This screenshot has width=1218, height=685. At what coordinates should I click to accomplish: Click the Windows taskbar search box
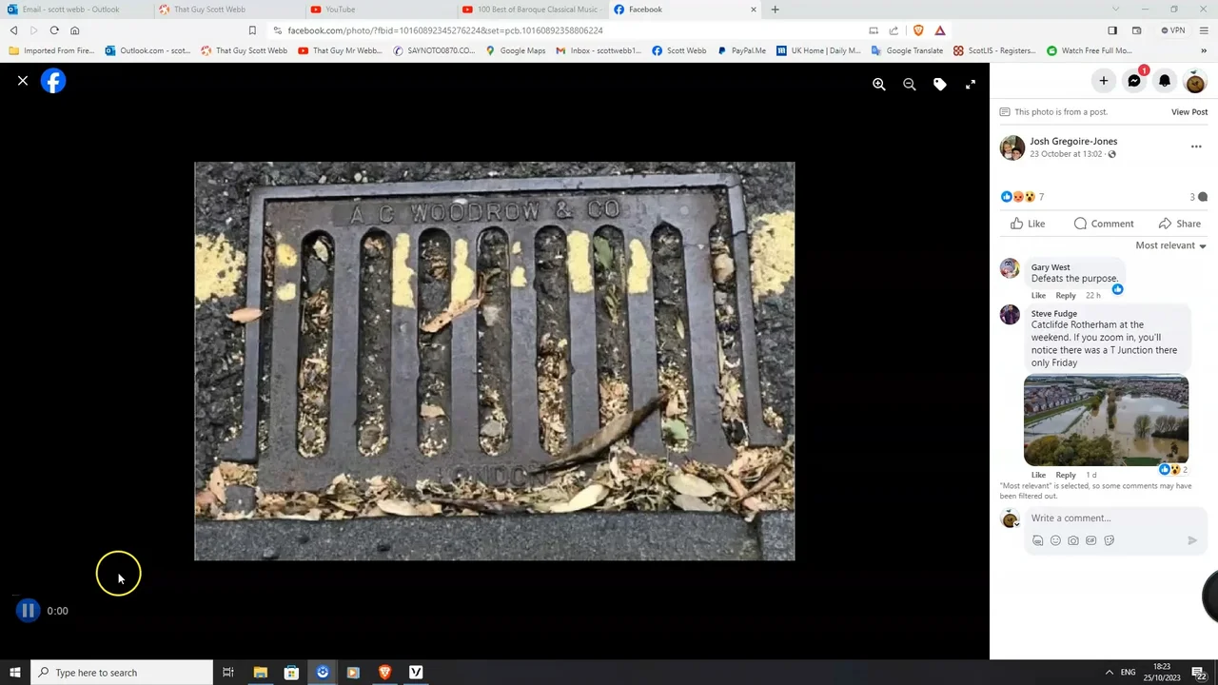click(x=122, y=673)
